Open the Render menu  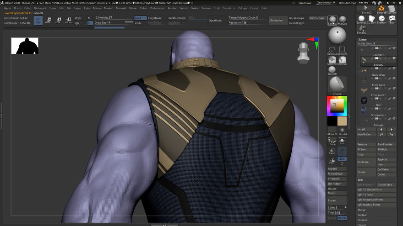point(172,8)
